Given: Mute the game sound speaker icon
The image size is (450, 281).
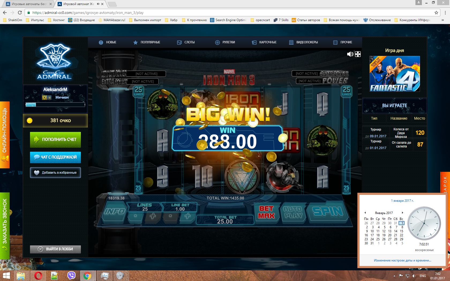Looking at the screenshot, I should pyautogui.click(x=350, y=54).
